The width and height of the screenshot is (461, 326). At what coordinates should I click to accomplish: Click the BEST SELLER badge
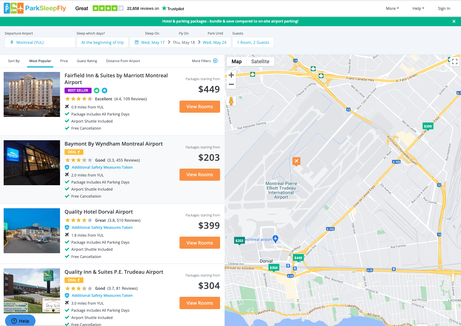[x=78, y=90]
